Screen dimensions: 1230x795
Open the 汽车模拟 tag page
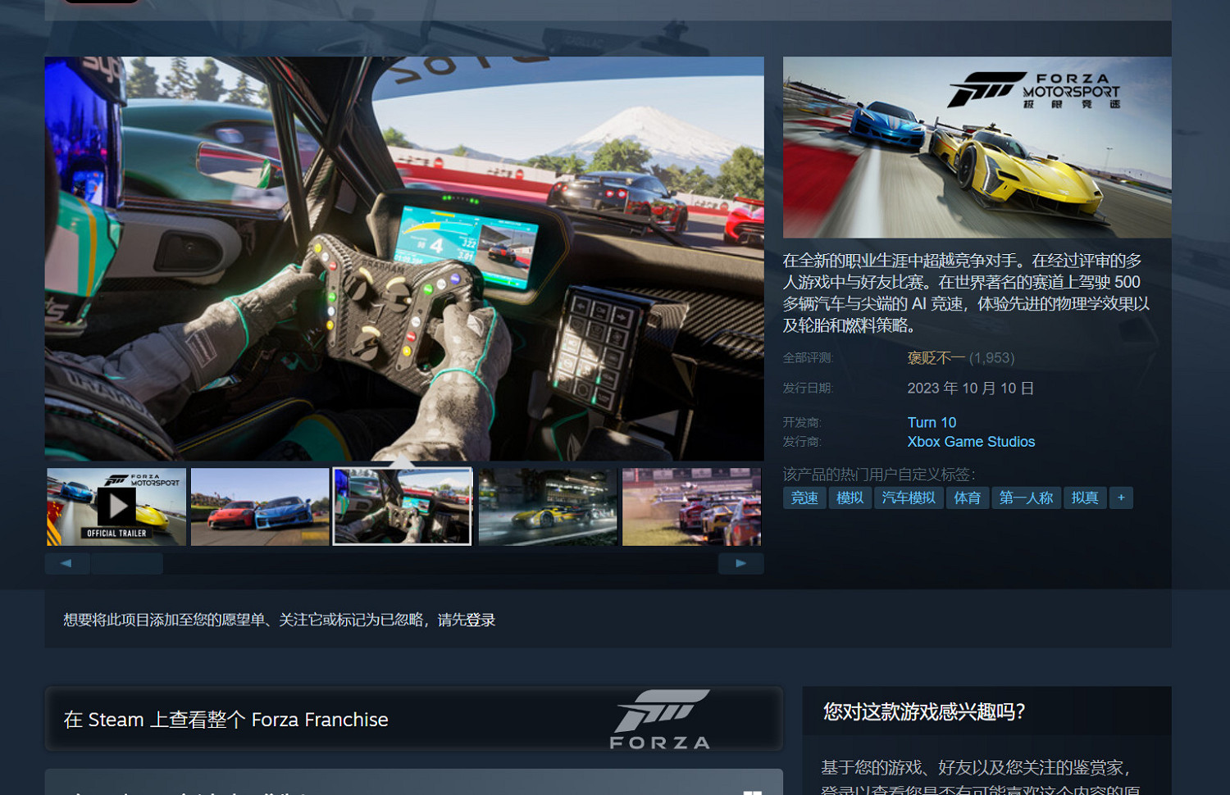point(909,497)
